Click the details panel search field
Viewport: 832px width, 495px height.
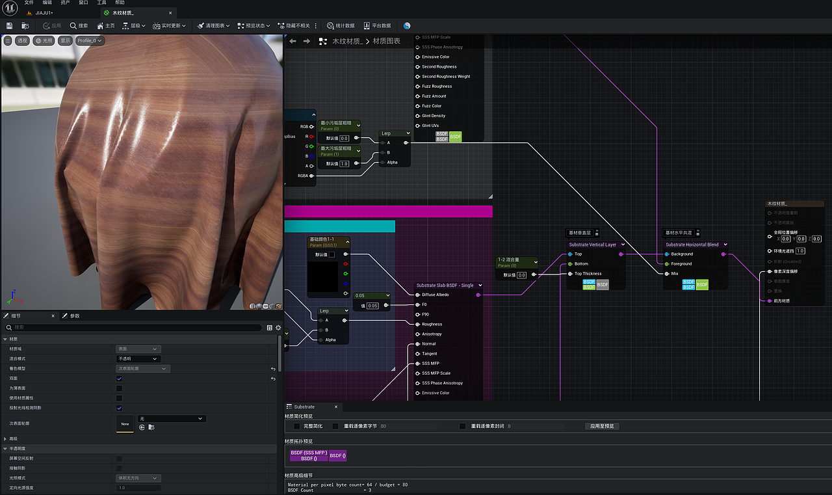[x=133, y=327]
